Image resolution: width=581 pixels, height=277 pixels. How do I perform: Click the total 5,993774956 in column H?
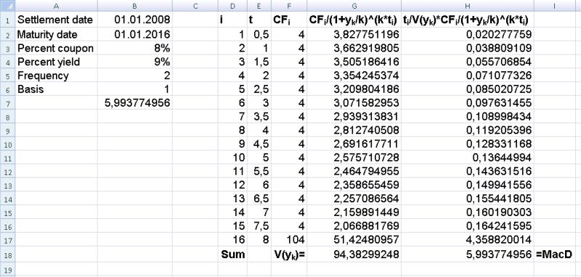(468, 254)
